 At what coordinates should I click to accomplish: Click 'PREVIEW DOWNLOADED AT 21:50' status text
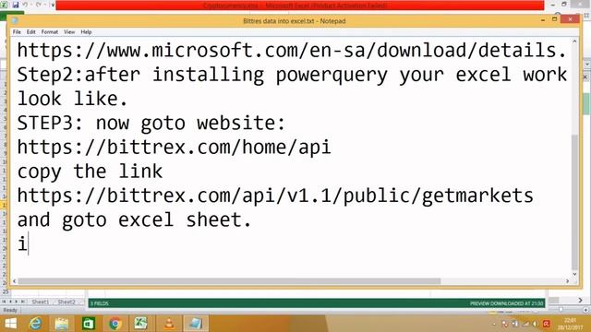click(x=507, y=303)
